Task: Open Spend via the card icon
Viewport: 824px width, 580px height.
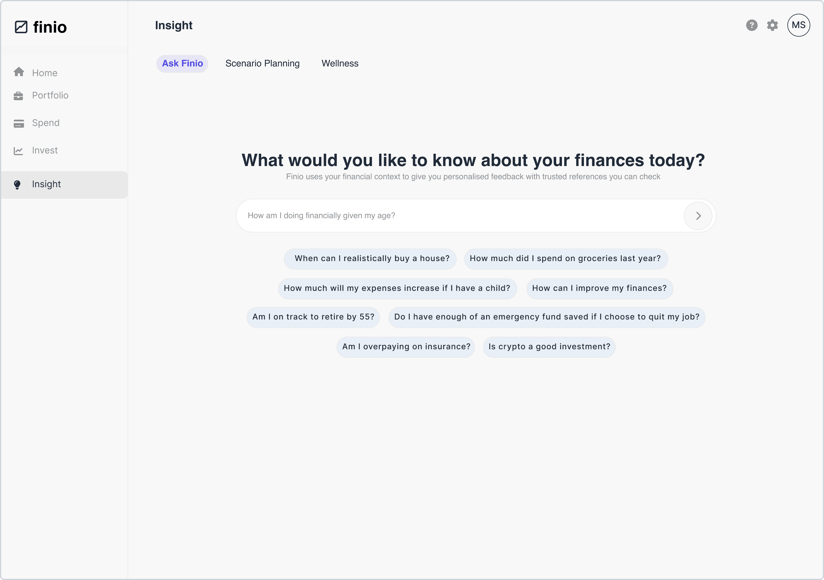Action: 19,123
